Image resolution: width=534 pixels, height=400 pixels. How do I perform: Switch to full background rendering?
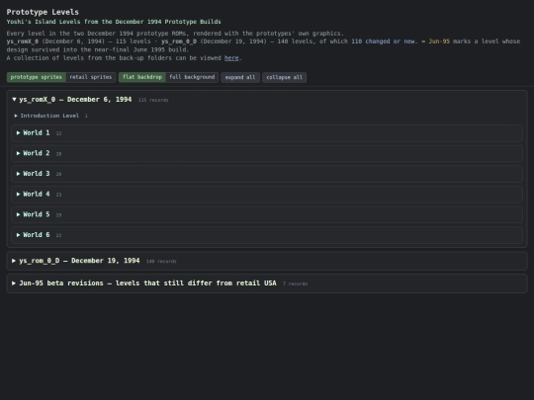pos(192,77)
